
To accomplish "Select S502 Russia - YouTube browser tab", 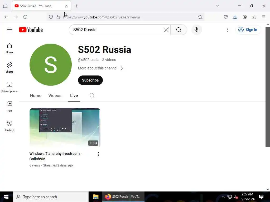I will [x=41, y=6].
